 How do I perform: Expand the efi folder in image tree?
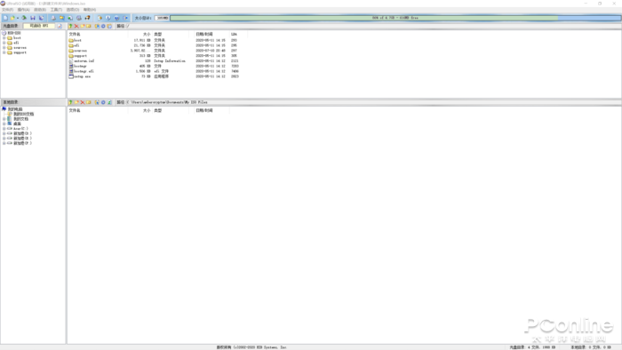tap(4, 43)
